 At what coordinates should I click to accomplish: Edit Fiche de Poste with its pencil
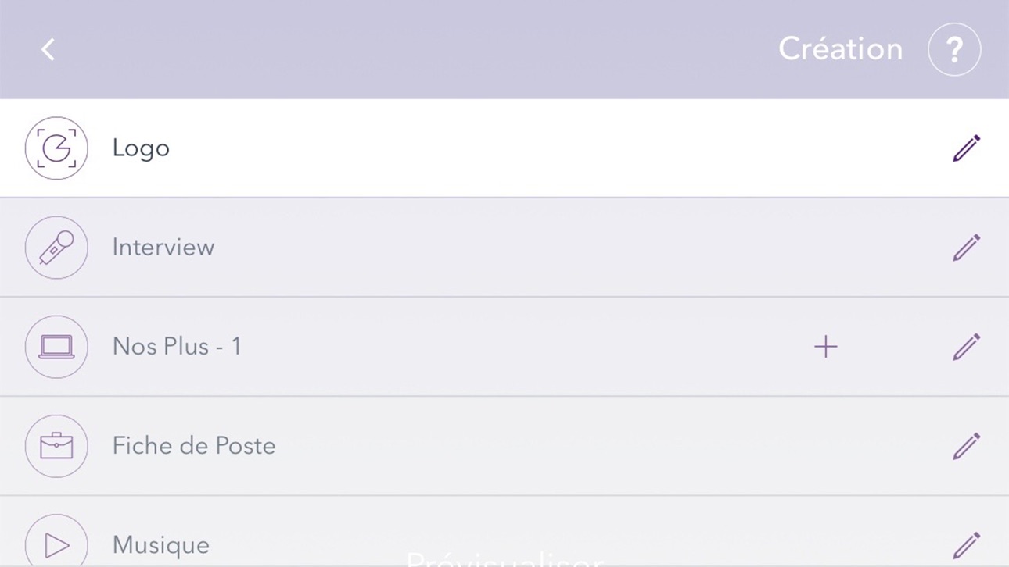click(x=966, y=446)
